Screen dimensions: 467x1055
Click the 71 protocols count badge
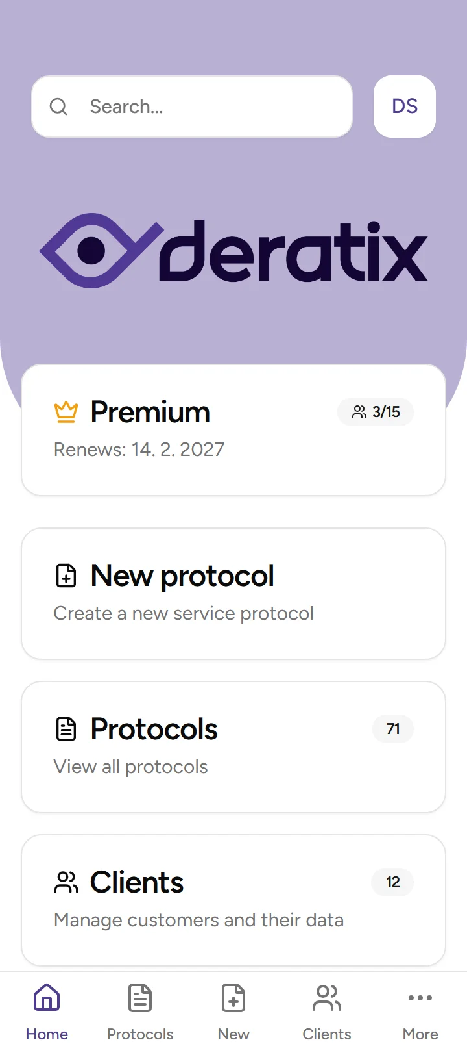[x=393, y=729]
